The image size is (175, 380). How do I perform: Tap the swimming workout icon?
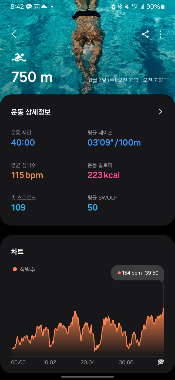tap(19, 58)
